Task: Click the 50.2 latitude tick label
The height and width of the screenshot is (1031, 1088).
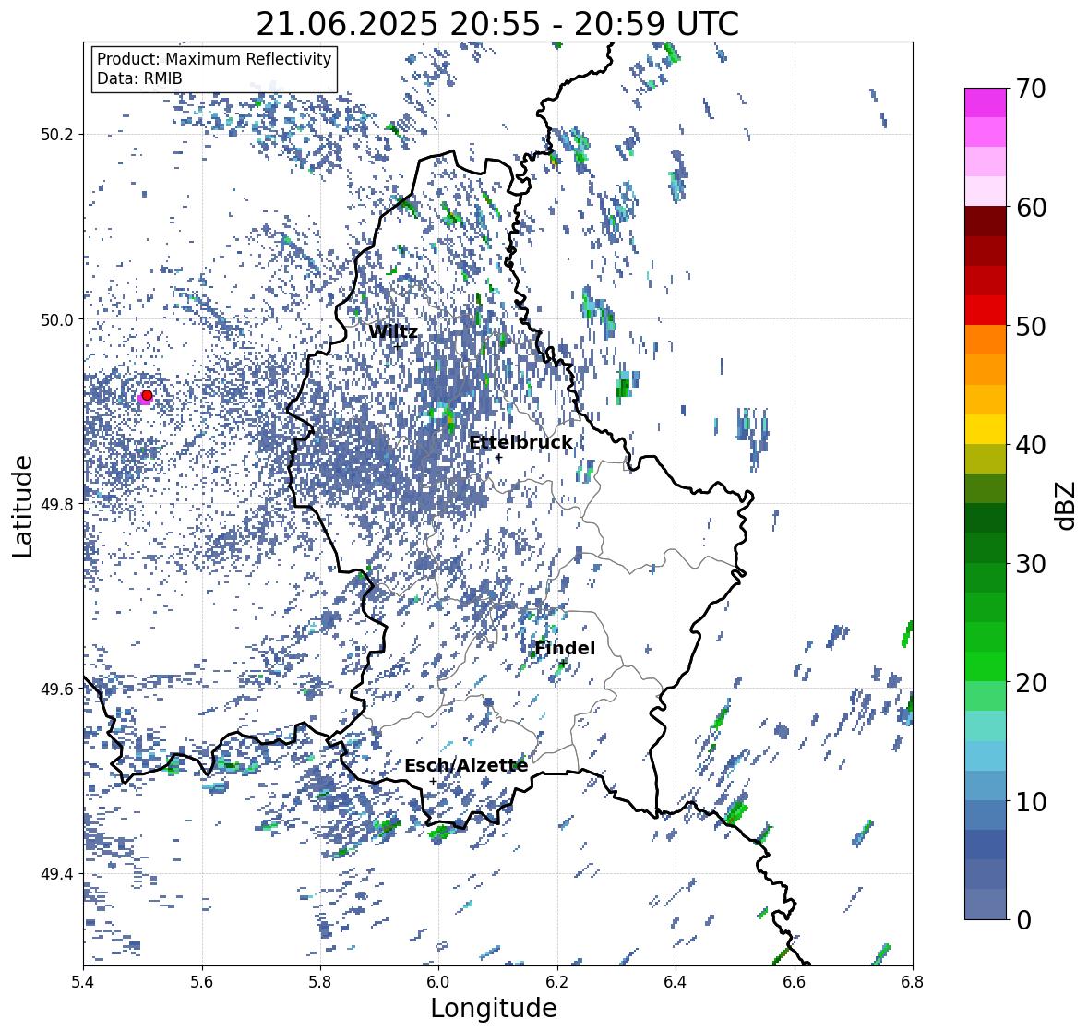Action: (57, 135)
